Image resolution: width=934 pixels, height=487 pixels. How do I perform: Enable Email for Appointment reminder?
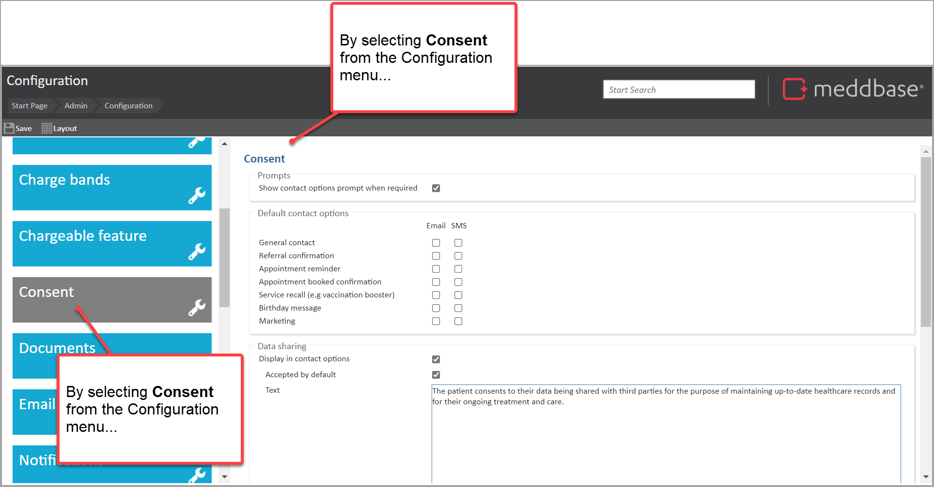pos(436,269)
